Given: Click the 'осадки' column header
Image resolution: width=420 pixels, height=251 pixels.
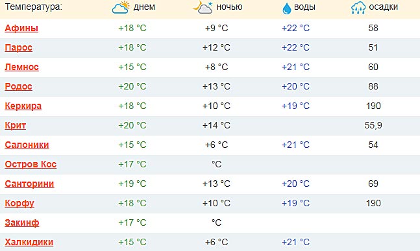Looking at the screenshot, I should pyautogui.click(x=383, y=7).
